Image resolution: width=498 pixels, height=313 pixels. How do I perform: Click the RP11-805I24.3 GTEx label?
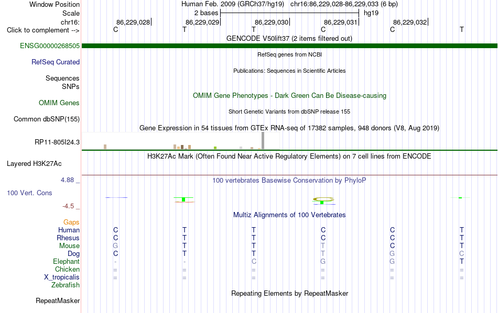click(57, 142)
